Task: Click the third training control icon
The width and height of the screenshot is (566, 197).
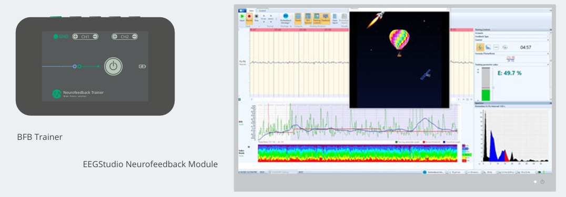Action: point(496,47)
